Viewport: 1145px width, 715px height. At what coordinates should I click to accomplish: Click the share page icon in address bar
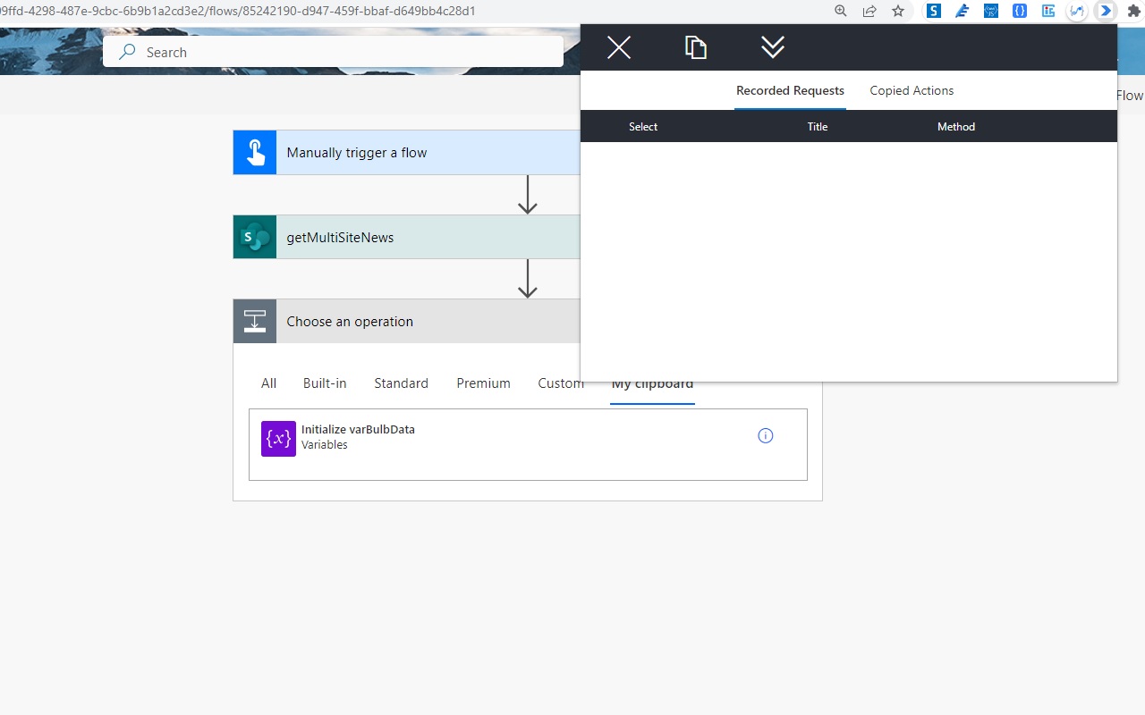(x=869, y=12)
